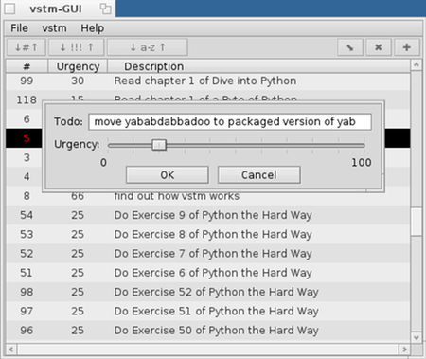This screenshot has height=359, width=426.
Task: Open the vstm menu
Action: (x=54, y=28)
